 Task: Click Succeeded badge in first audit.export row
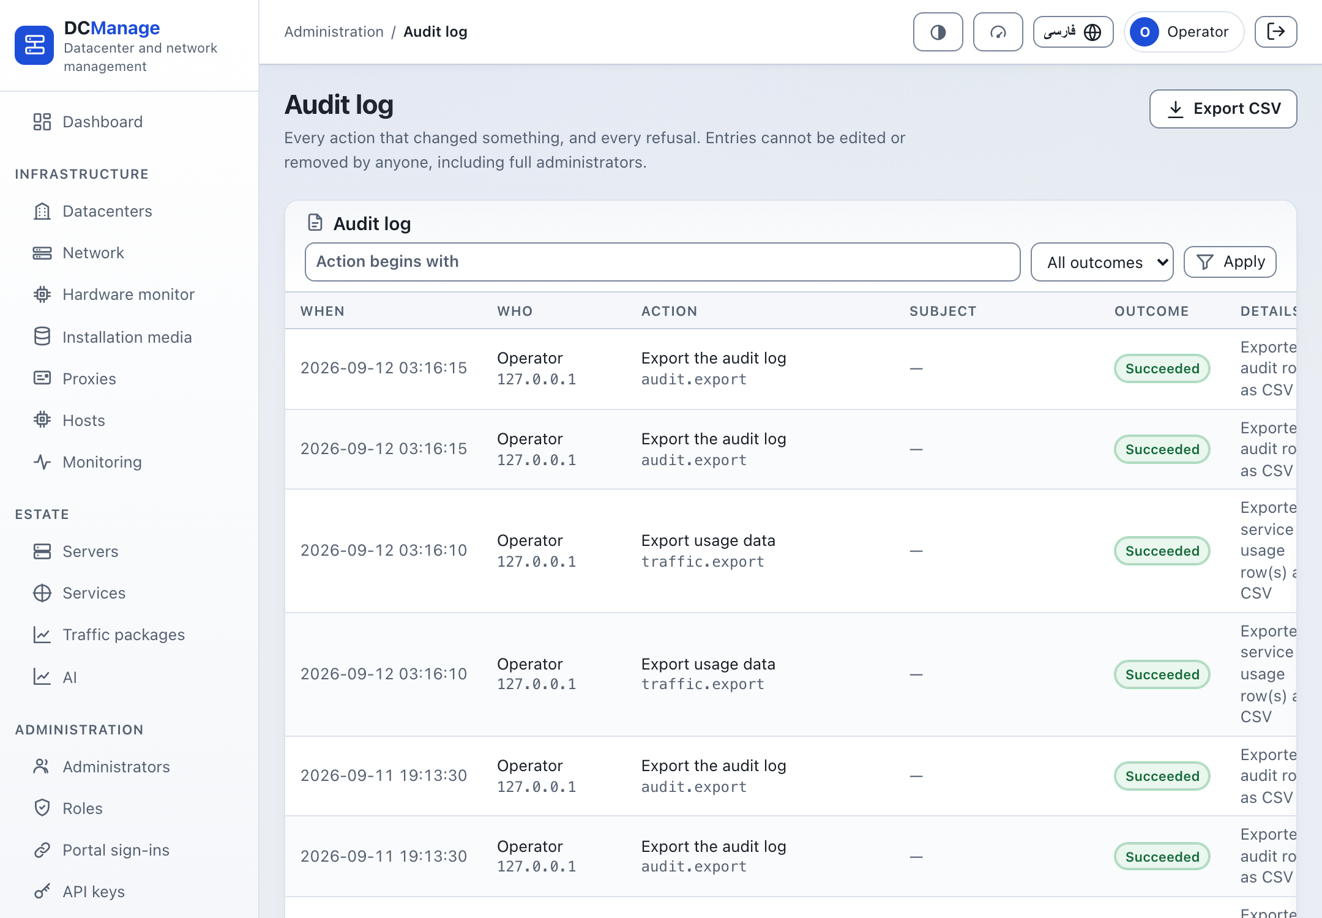(x=1162, y=368)
